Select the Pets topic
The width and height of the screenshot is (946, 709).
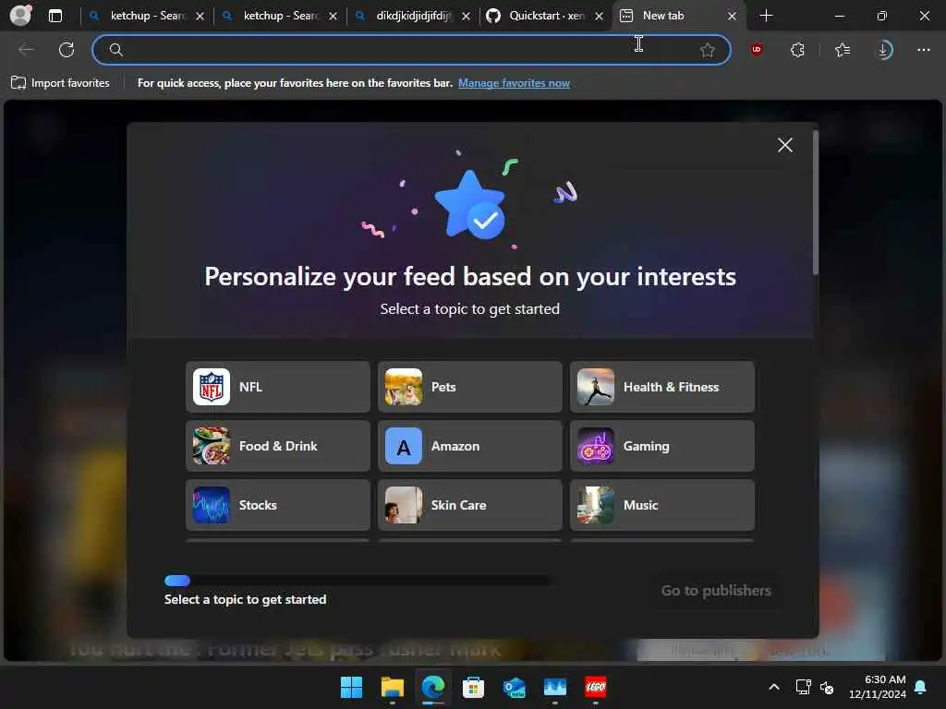pos(470,387)
